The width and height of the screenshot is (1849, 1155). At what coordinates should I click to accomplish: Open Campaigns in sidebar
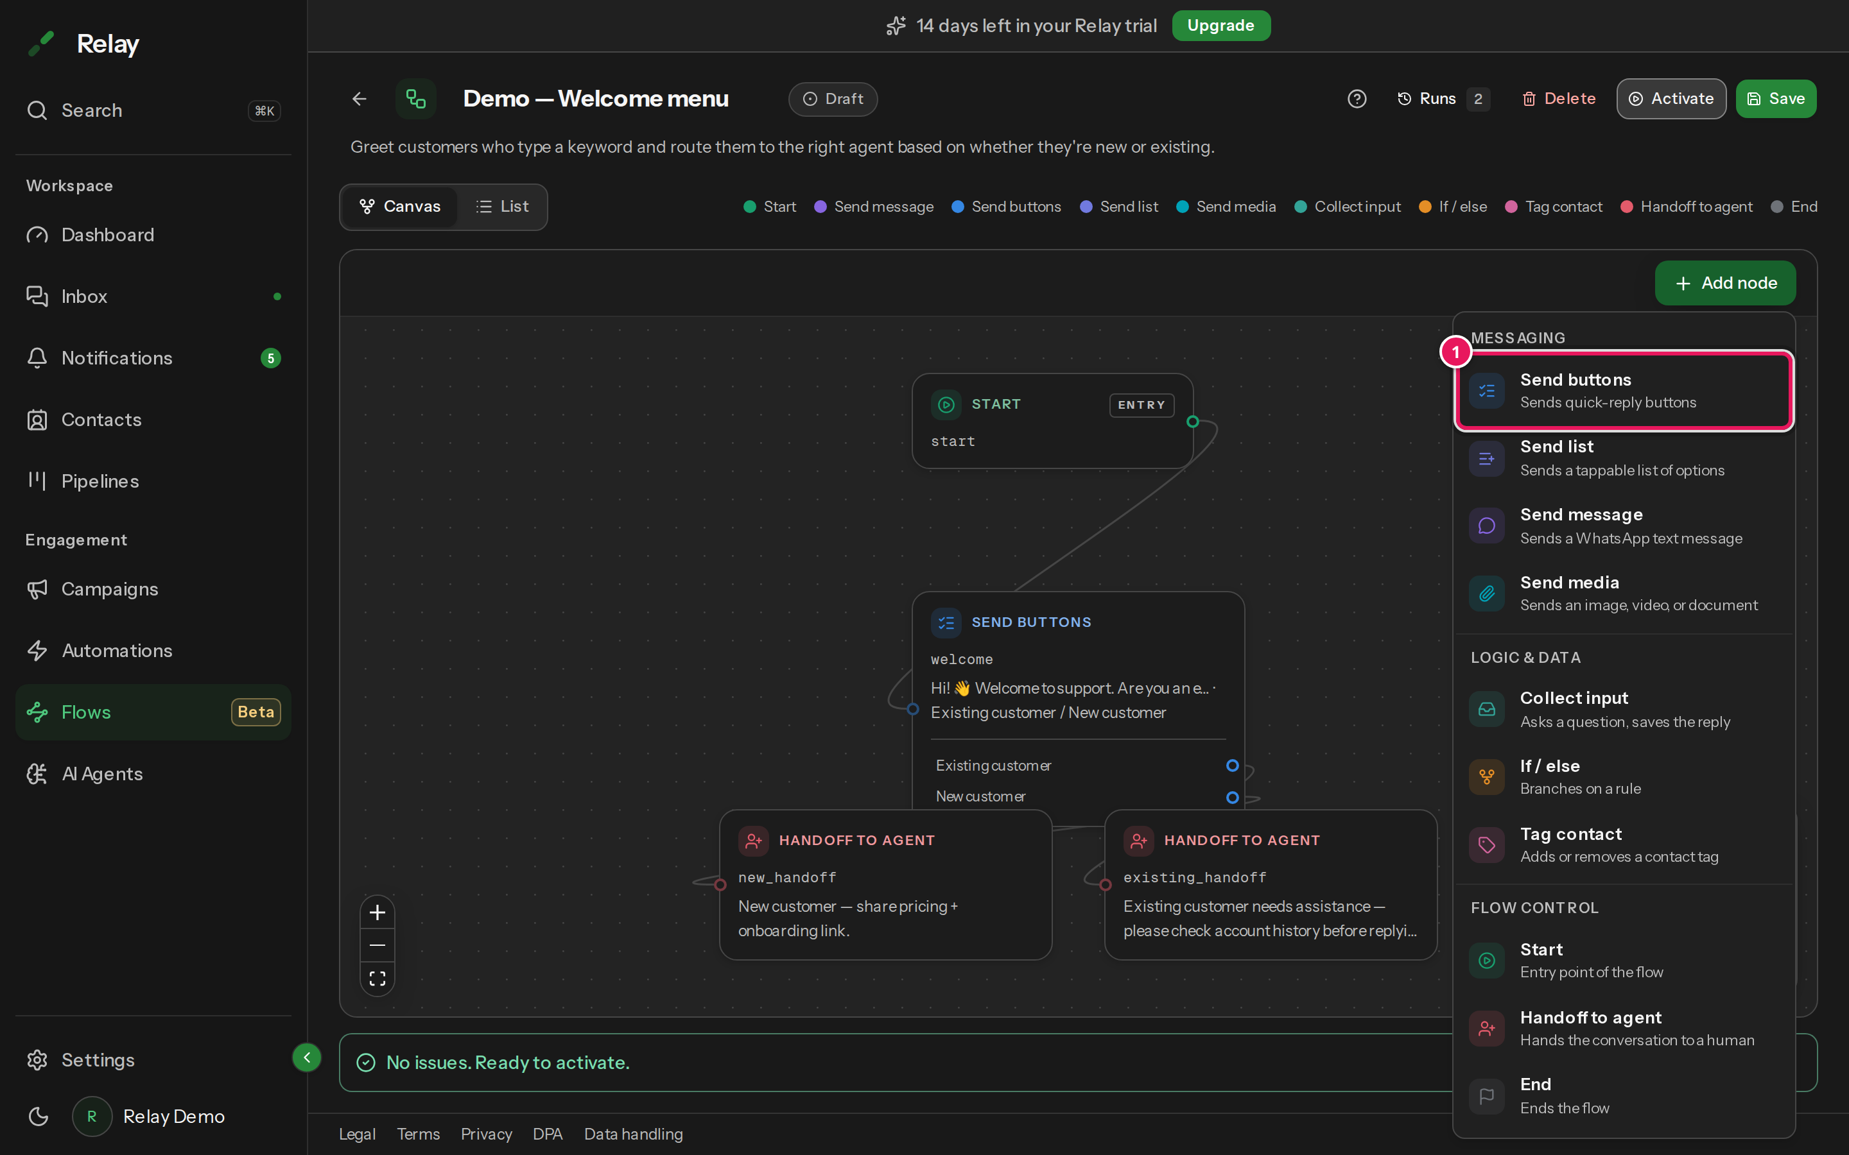point(153,589)
